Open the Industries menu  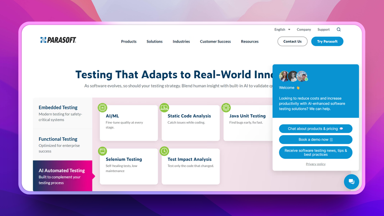[x=181, y=41]
